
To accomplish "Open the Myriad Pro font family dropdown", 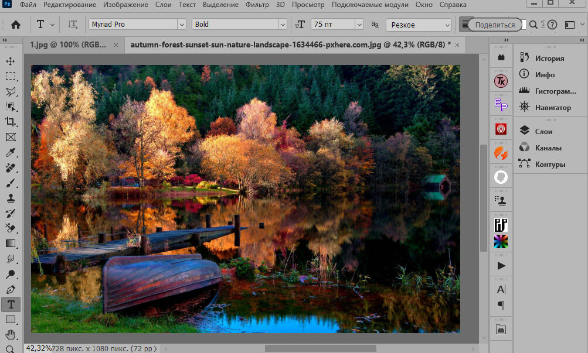I will tap(182, 25).
